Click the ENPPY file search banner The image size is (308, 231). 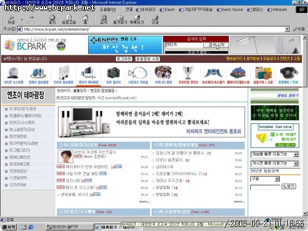(126, 45)
